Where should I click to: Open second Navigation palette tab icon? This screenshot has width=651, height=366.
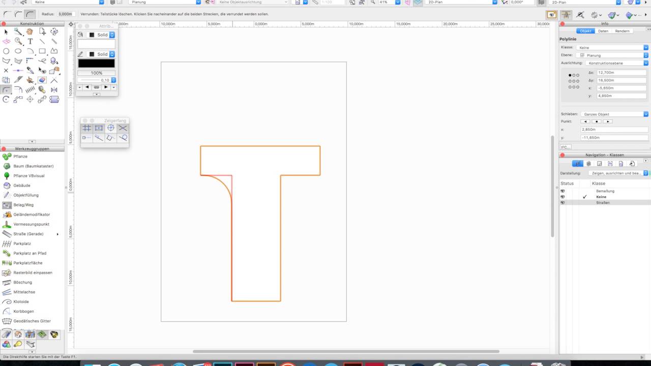pyautogui.click(x=588, y=164)
